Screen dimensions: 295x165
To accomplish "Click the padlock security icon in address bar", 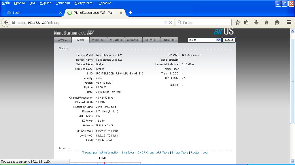I will coord(14,22).
